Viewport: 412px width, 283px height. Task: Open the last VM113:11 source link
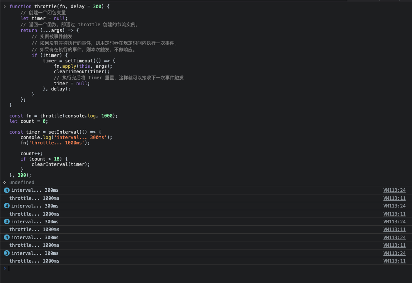click(394, 261)
